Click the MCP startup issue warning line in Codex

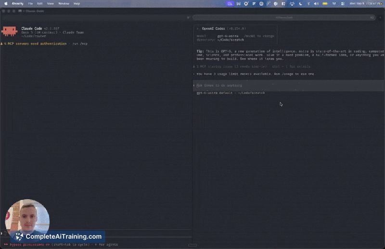[252, 66]
